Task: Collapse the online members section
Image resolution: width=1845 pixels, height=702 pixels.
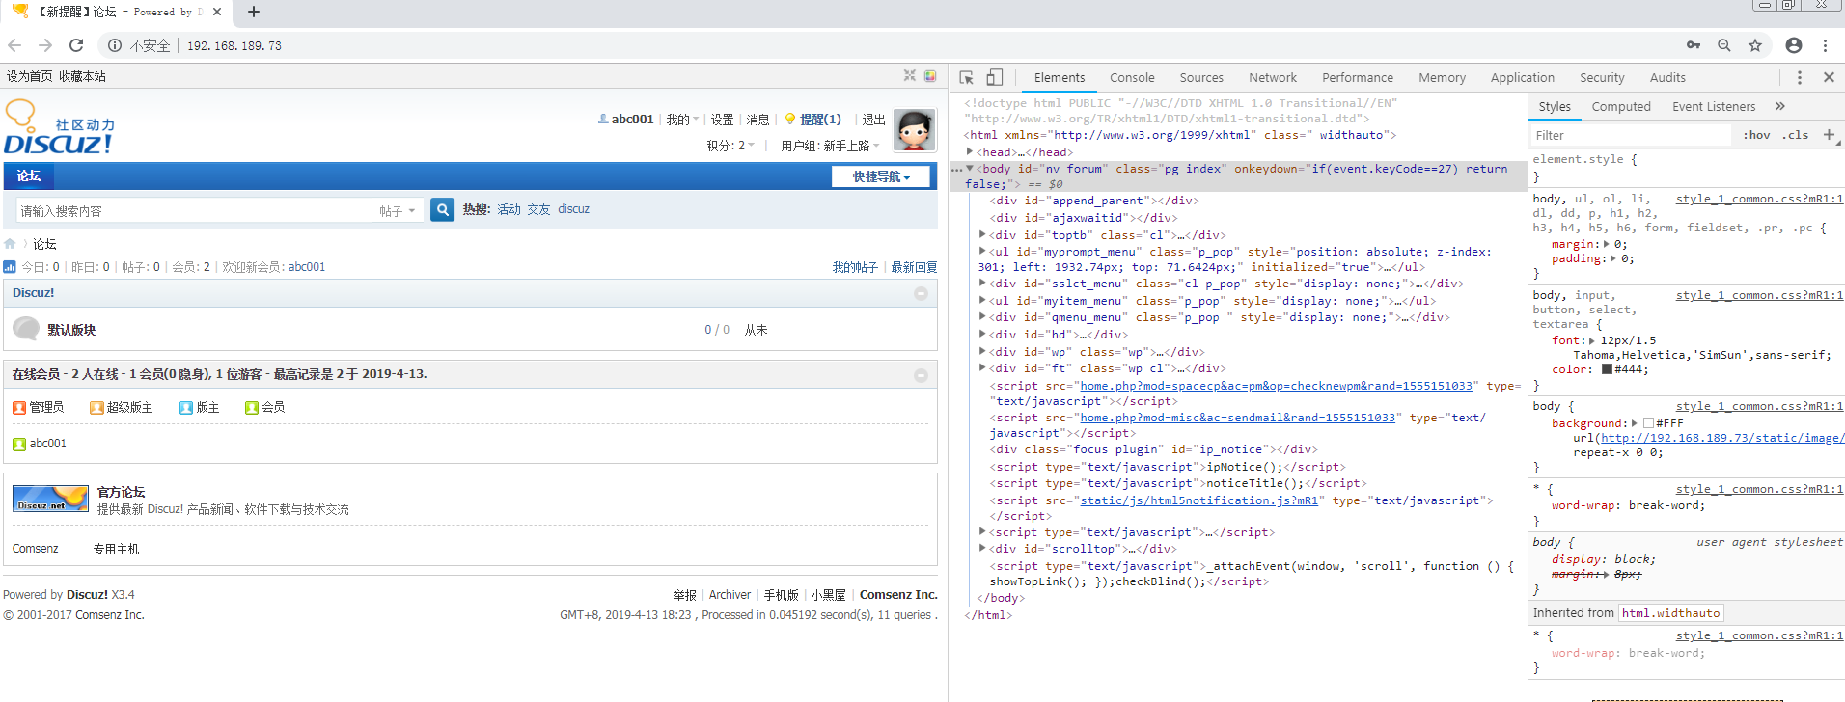Action: [921, 375]
